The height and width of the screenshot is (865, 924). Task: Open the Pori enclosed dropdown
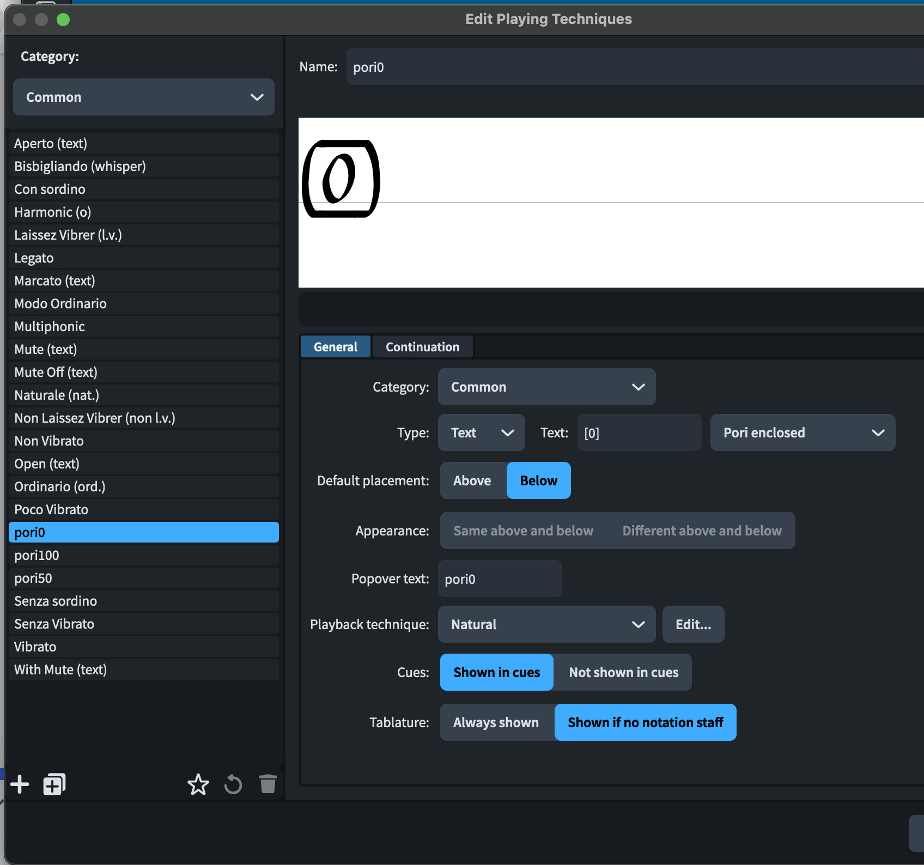pos(802,432)
